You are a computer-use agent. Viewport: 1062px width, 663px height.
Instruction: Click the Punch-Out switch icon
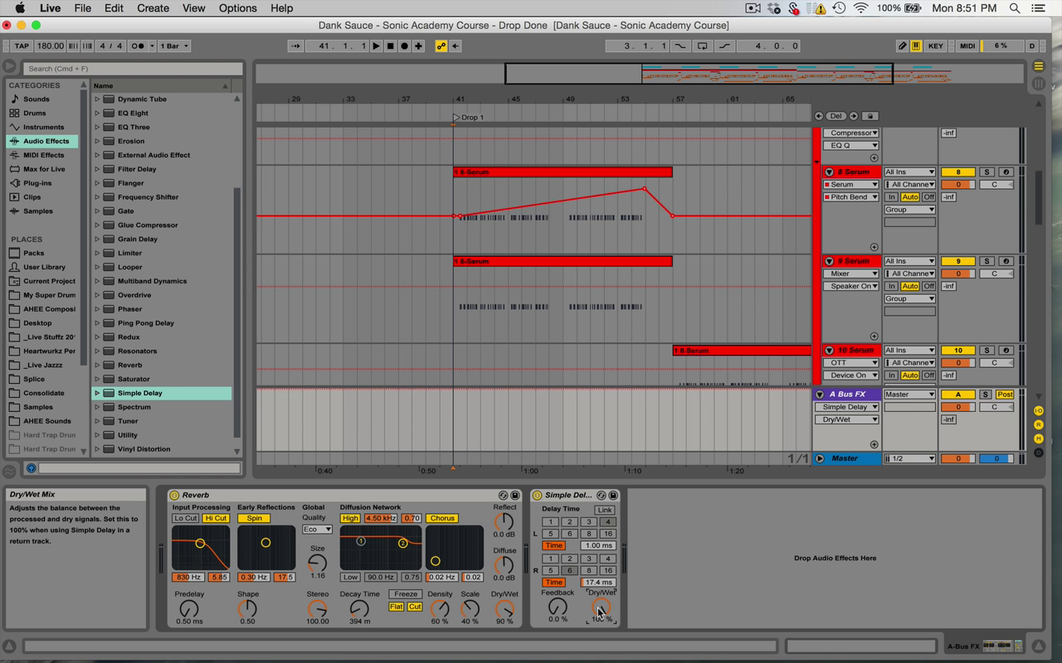click(724, 46)
